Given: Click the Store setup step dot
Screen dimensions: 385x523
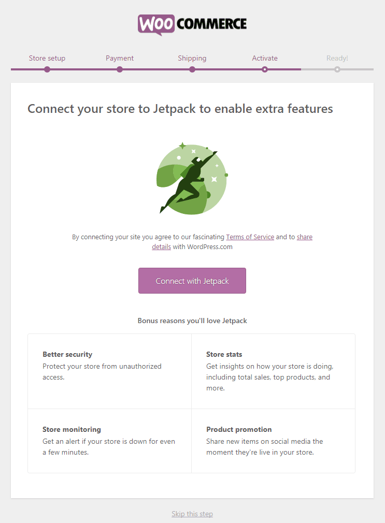Looking at the screenshot, I should (47, 69).
